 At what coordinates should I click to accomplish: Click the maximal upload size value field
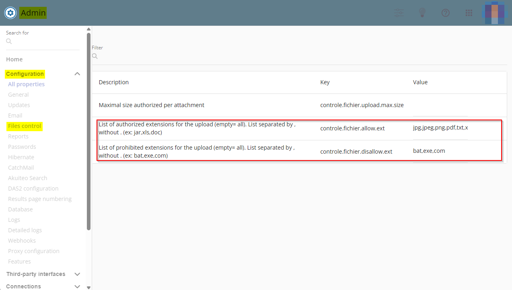click(x=440, y=105)
